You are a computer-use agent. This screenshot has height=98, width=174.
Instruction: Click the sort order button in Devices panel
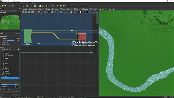point(7,49)
